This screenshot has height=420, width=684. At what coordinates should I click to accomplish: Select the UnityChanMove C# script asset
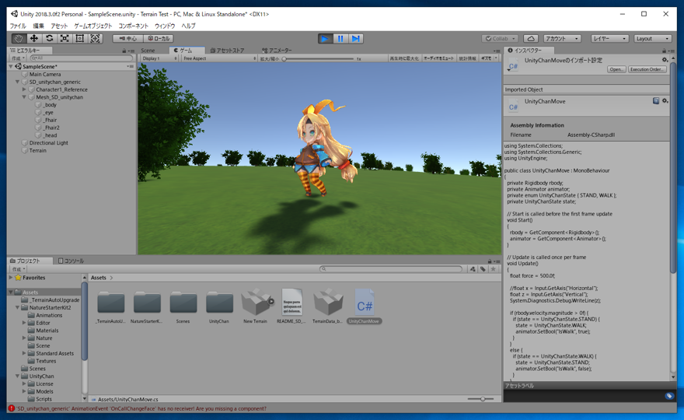click(365, 306)
